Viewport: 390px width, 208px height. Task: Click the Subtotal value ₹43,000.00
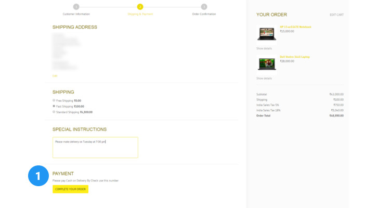click(336, 94)
